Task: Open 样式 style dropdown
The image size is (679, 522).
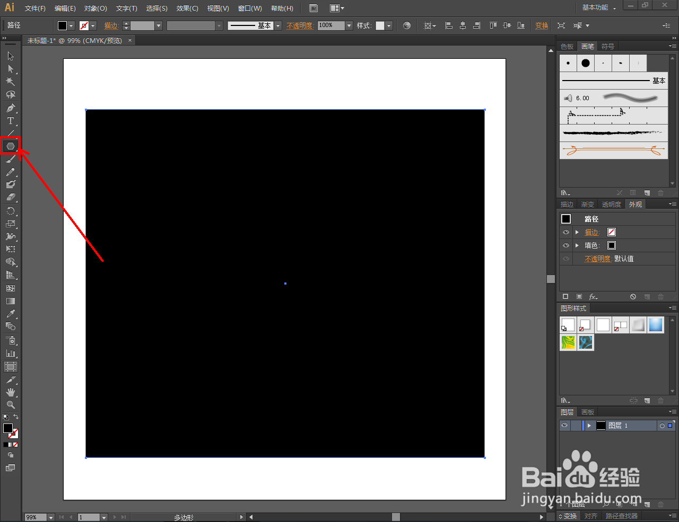Action: point(389,25)
